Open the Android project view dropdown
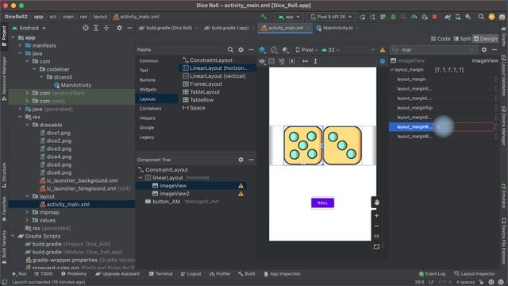 (x=29, y=29)
